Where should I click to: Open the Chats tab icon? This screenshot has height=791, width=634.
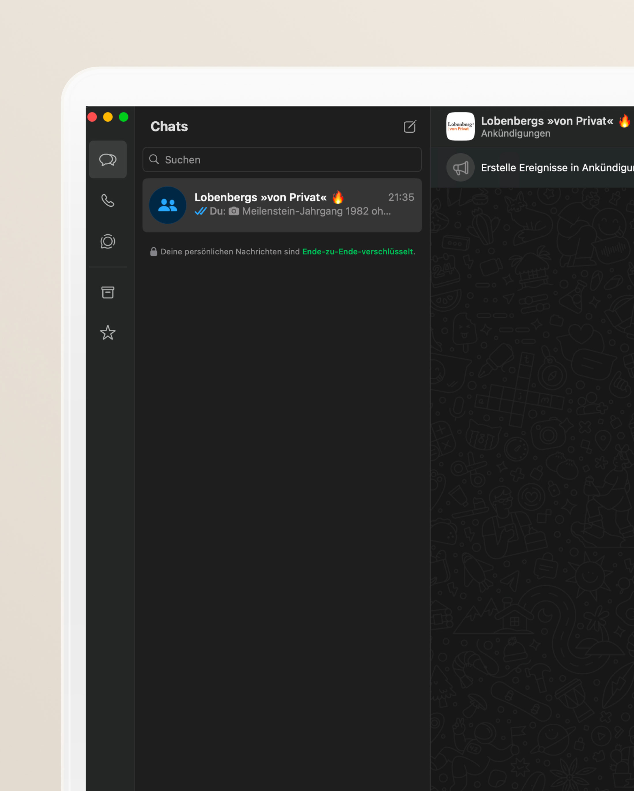tap(107, 159)
